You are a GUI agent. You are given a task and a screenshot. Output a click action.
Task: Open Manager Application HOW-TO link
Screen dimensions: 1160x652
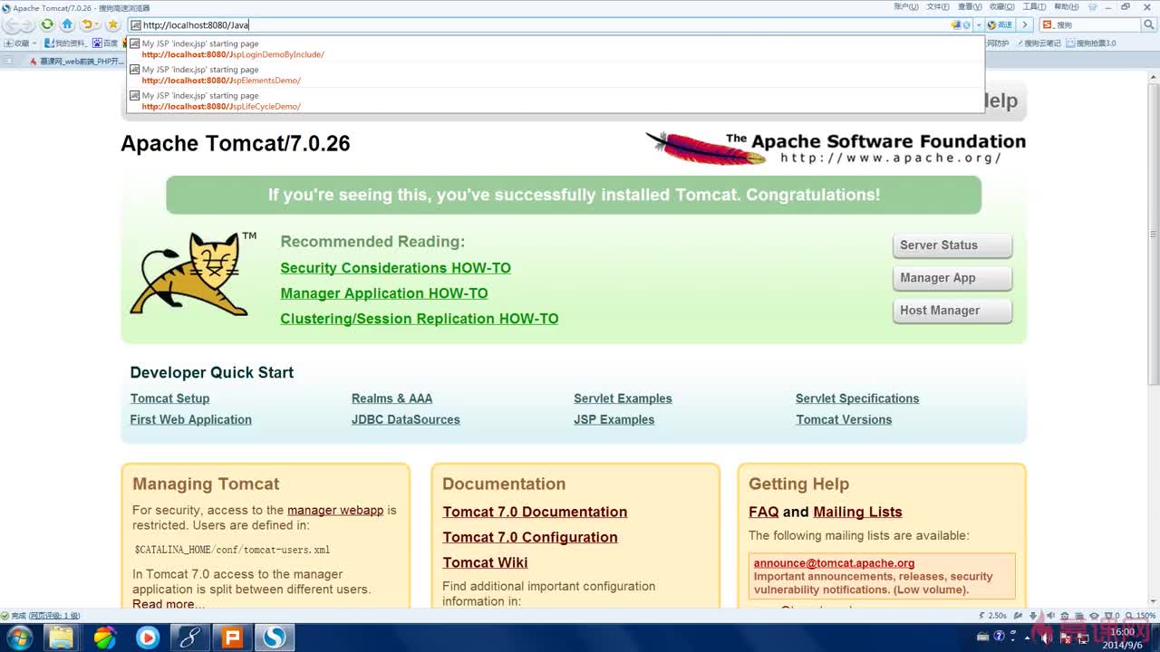[384, 293]
